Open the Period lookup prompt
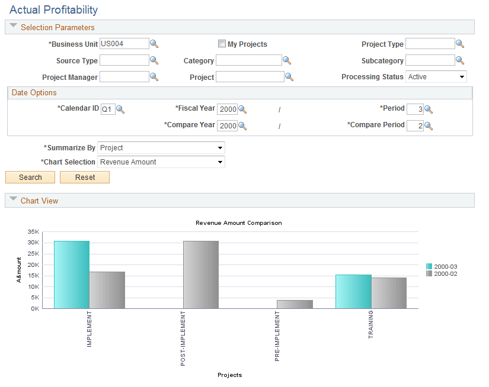 (428, 109)
